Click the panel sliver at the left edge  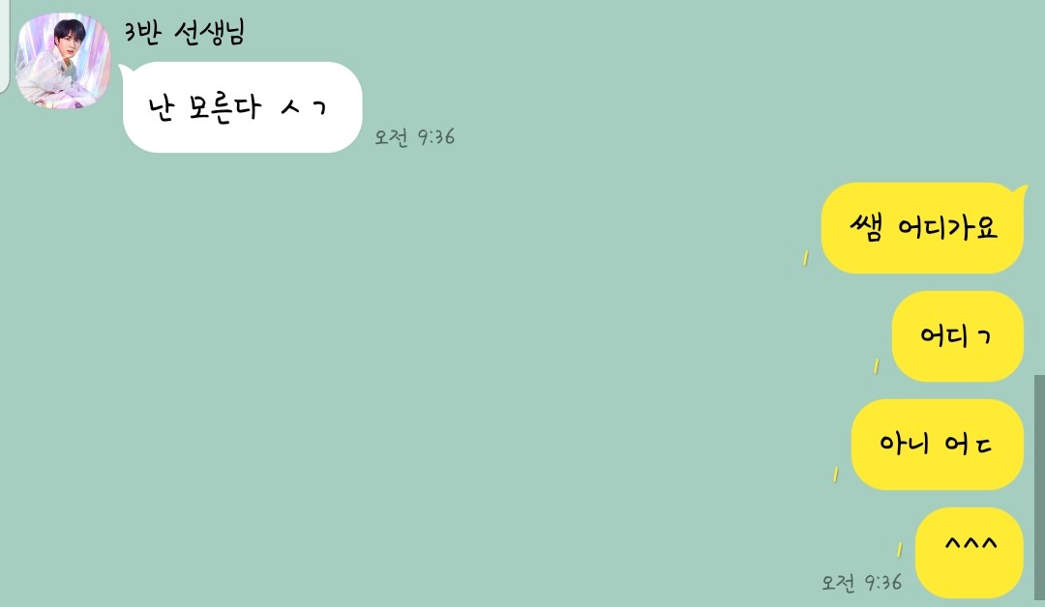tap(4, 45)
